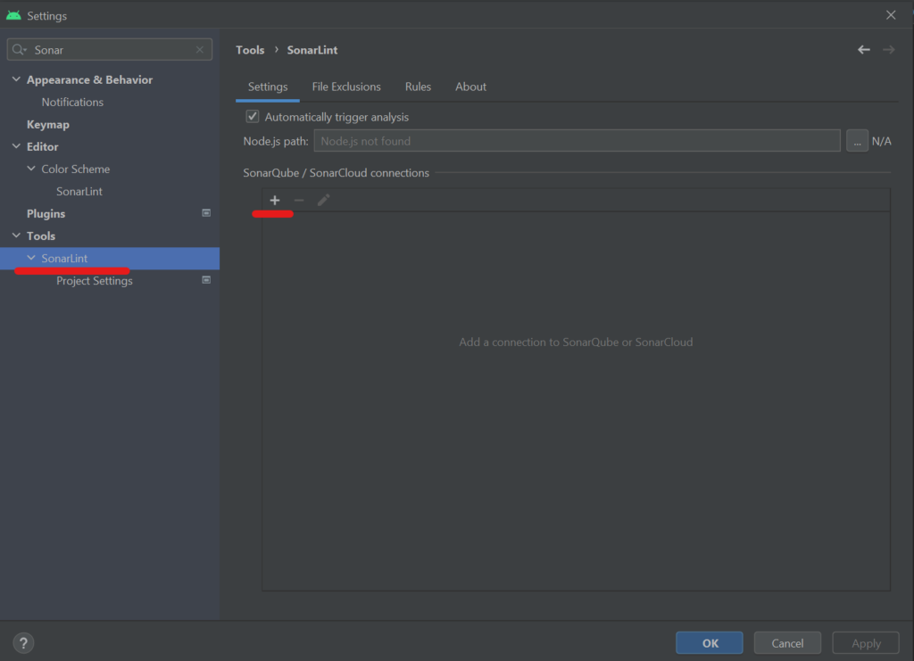Click the OK button
The height and width of the screenshot is (661, 914).
click(710, 643)
